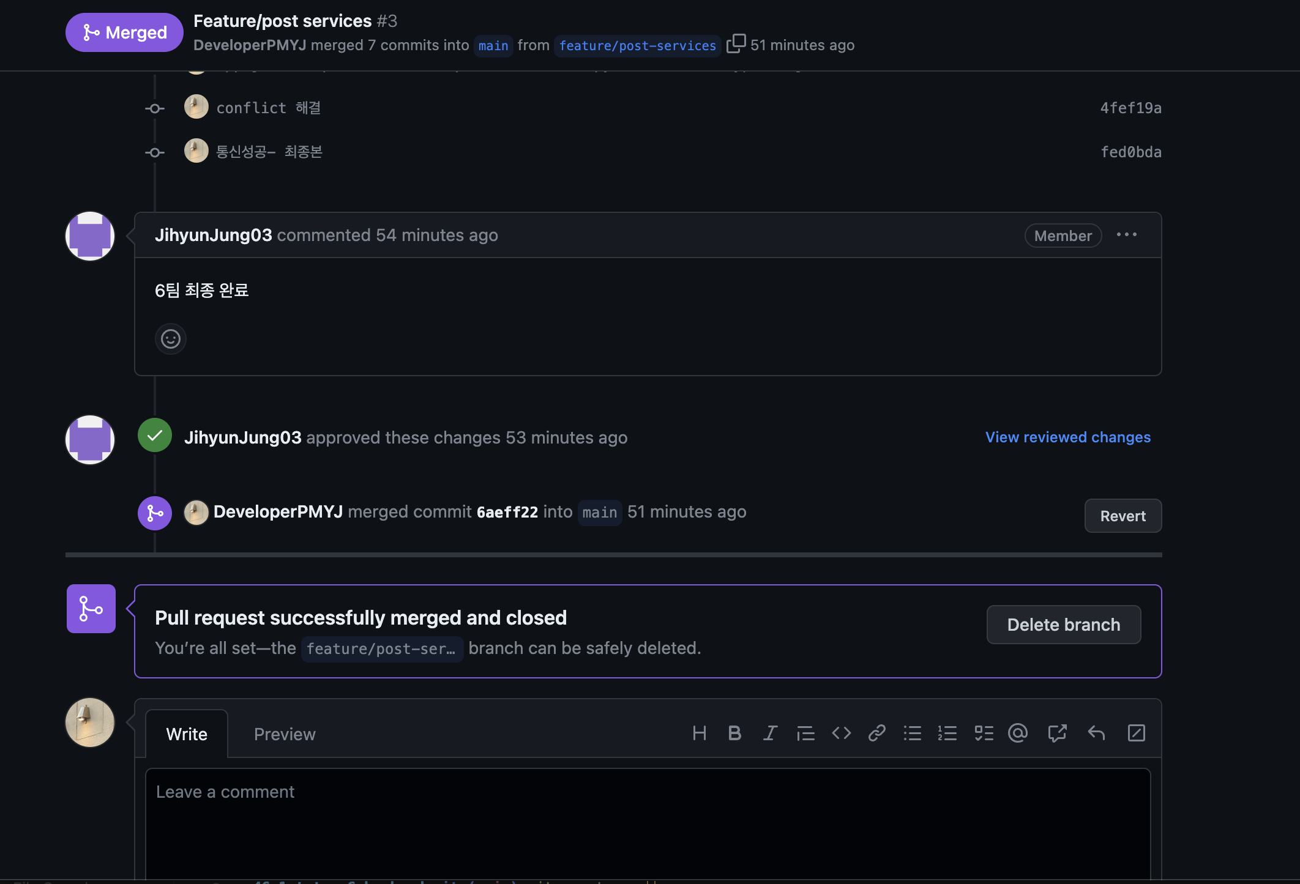1300x884 pixels.
Task: Select the Write tab
Action: [x=187, y=734]
